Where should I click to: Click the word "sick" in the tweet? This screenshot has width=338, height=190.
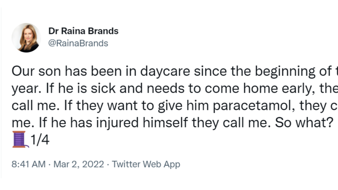(103, 89)
